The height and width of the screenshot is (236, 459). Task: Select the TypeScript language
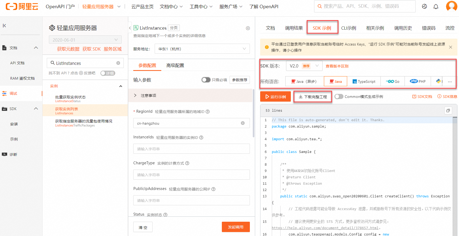(x=364, y=81)
